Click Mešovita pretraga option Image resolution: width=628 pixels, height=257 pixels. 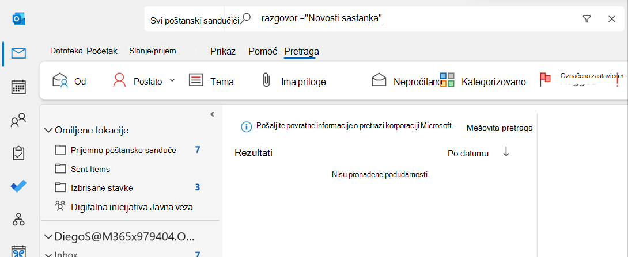pos(500,128)
